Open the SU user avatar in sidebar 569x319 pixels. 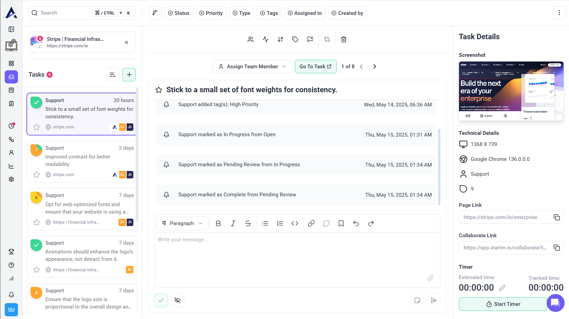click(11, 310)
